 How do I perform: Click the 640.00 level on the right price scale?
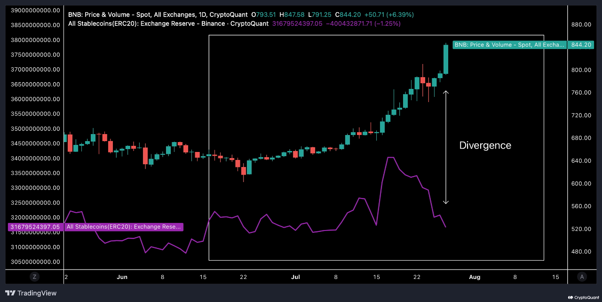point(581,161)
